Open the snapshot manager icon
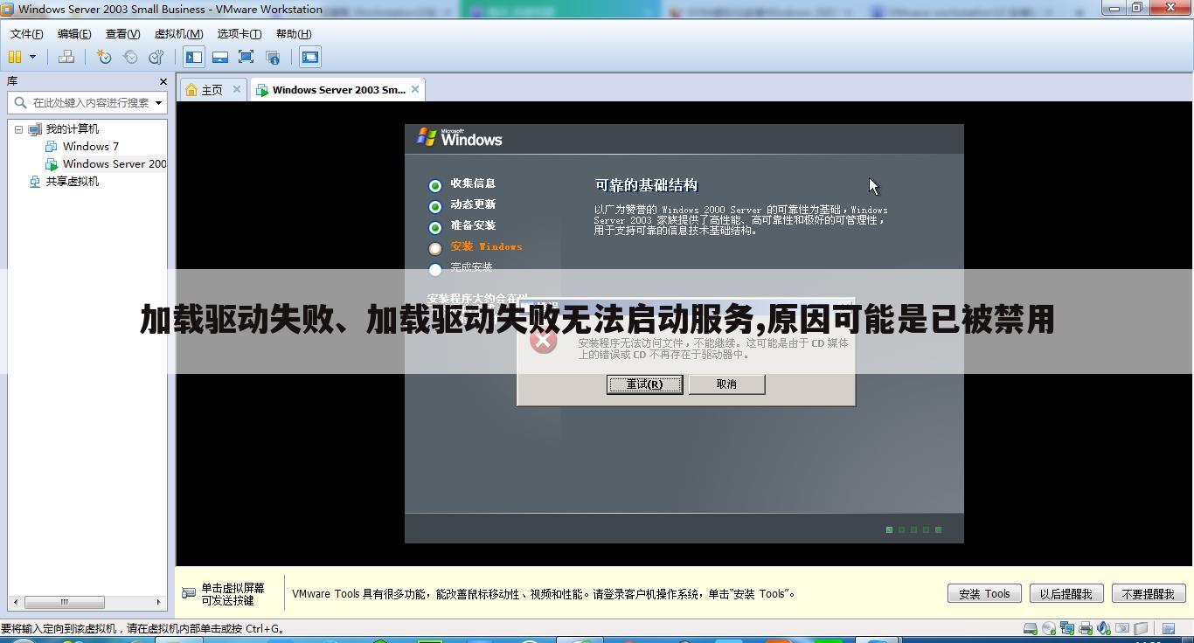This screenshot has height=643, width=1194. point(156,57)
